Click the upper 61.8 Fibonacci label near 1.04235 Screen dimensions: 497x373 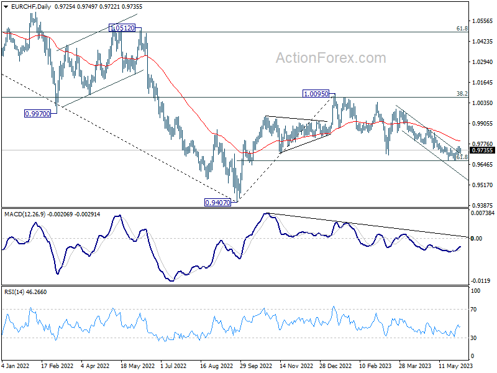point(462,29)
